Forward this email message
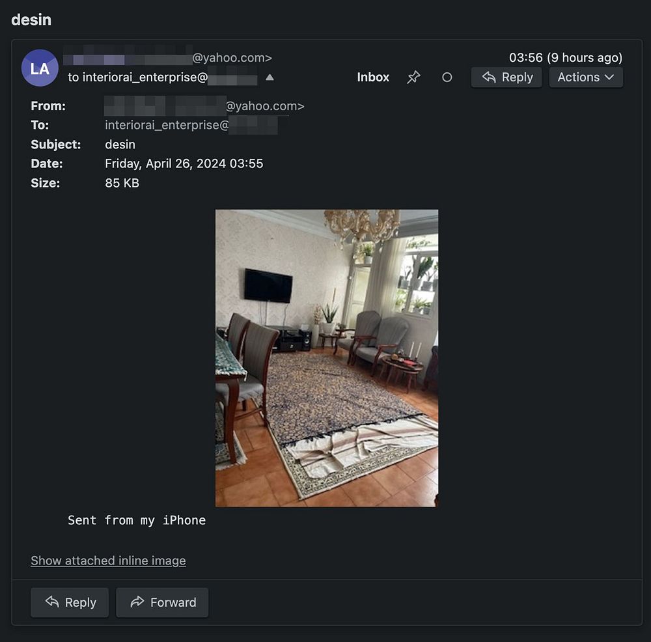This screenshot has height=642, width=651. pyautogui.click(x=162, y=602)
